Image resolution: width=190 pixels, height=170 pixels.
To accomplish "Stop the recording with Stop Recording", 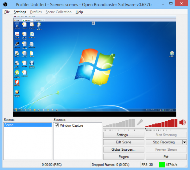I will [x=164, y=142].
